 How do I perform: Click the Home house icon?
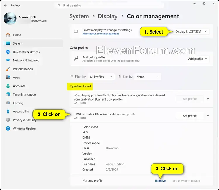[8, 35]
